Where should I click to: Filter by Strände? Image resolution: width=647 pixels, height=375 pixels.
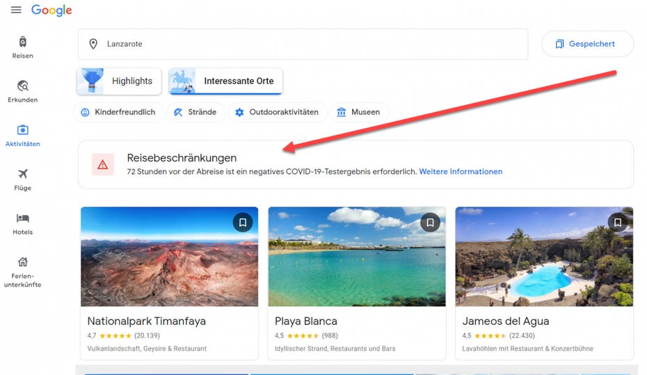pyautogui.click(x=196, y=112)
